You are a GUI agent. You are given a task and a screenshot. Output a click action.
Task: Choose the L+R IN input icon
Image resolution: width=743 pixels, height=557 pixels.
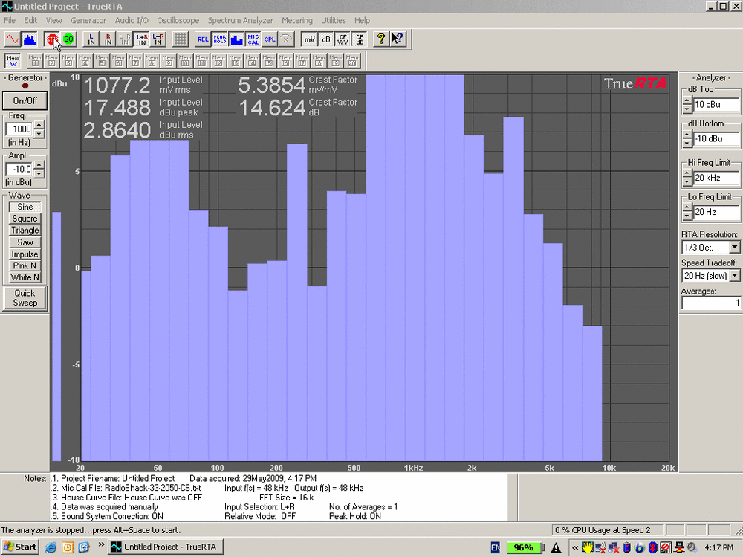click(x=142, y=39)
